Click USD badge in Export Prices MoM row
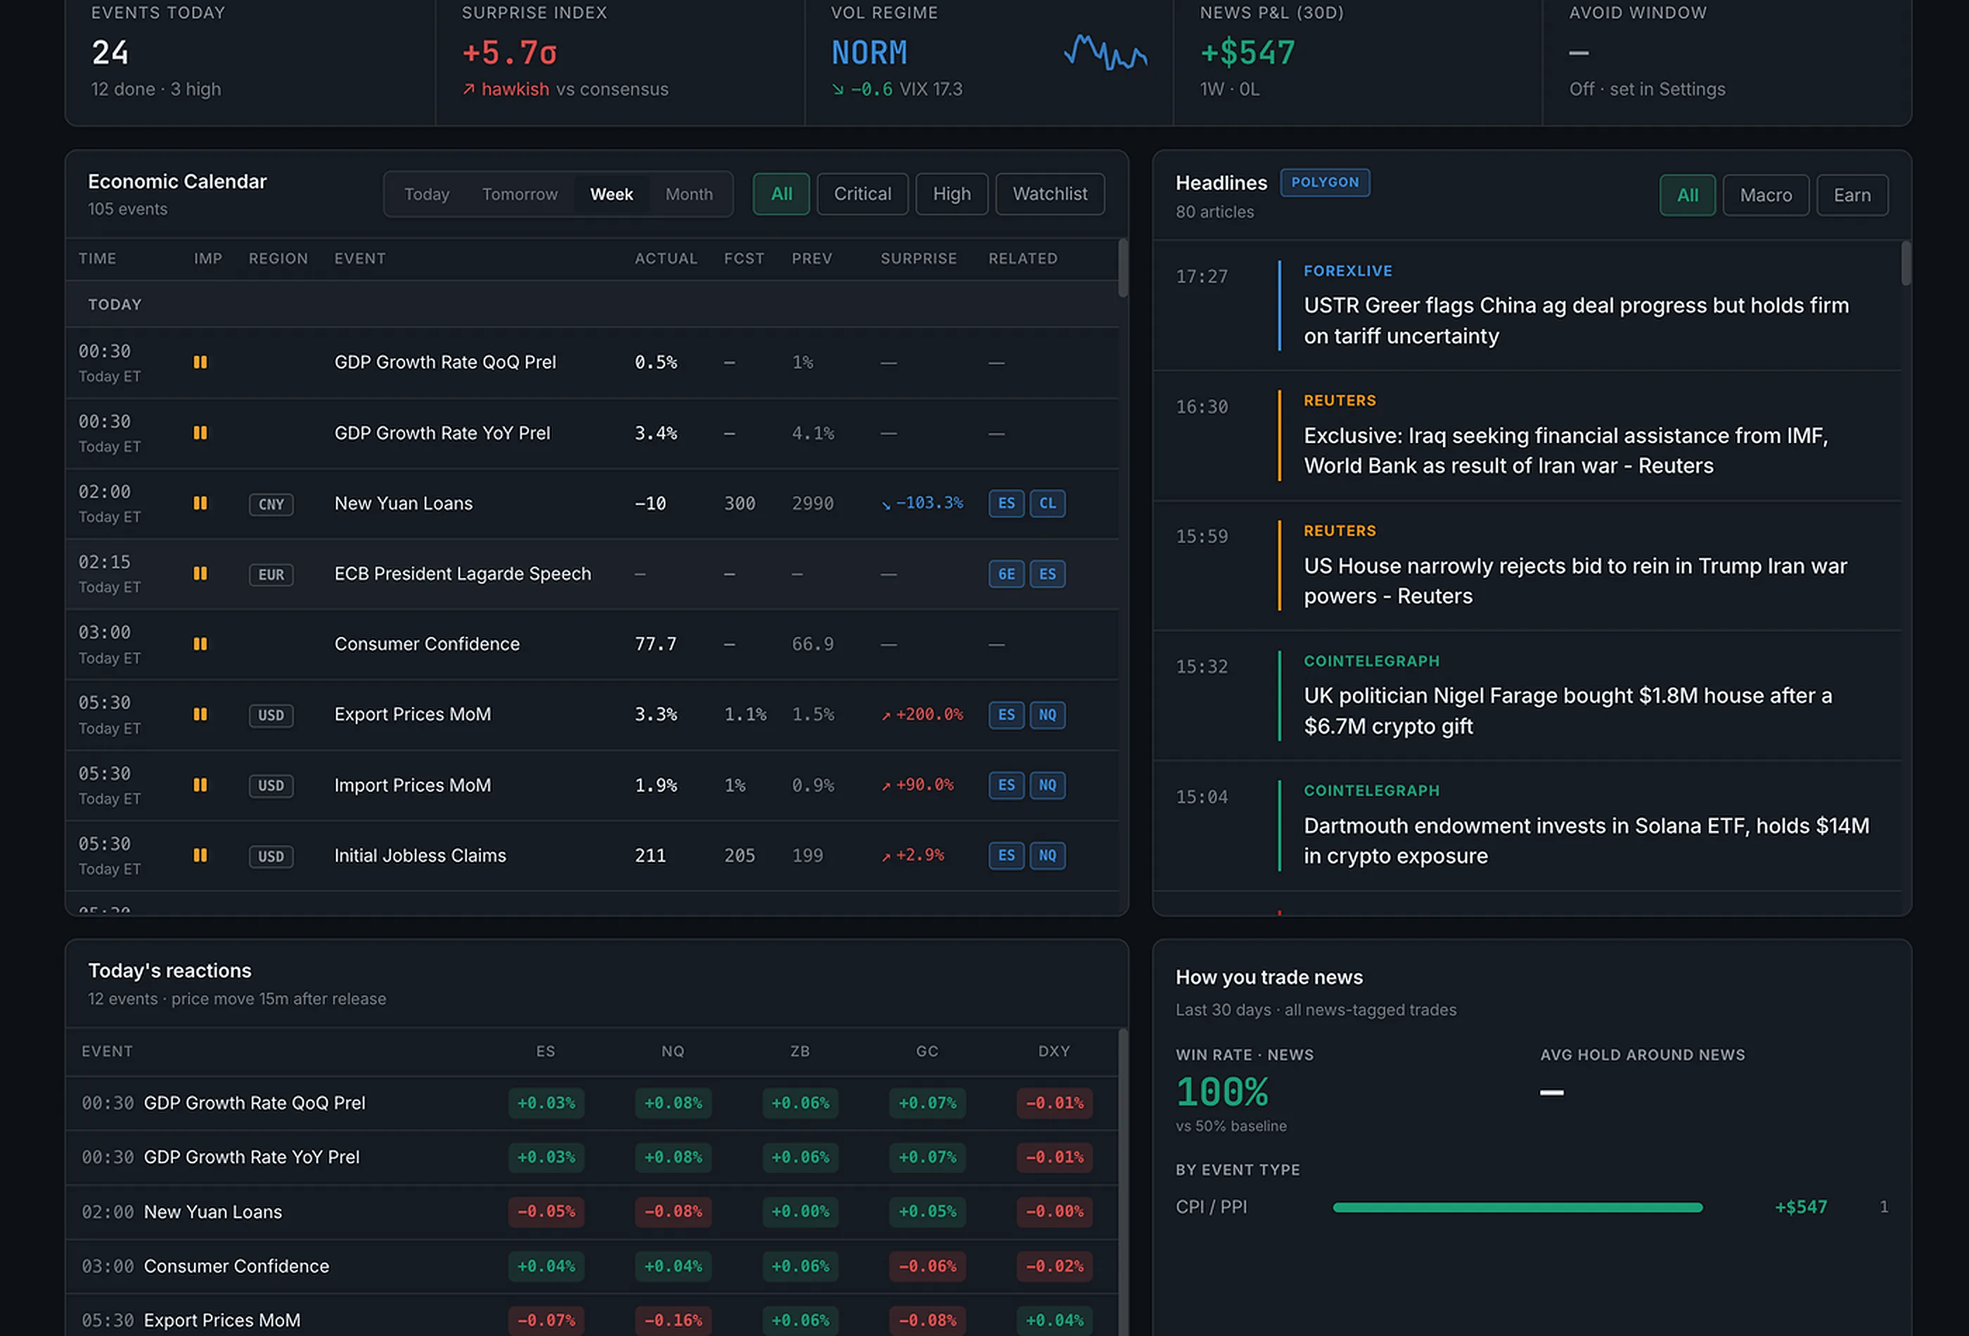This screenshot has height=1336, width=1969. click(271, 715)
